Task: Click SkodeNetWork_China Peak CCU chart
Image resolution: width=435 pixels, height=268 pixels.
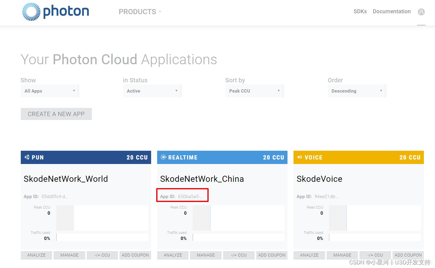Action: click(238, 218)
